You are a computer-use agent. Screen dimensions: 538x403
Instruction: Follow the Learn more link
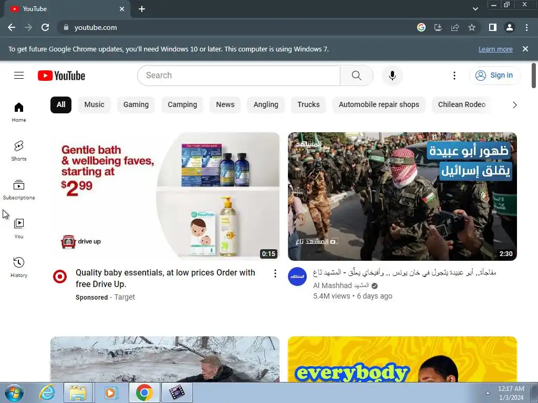(x=495, y=49)
